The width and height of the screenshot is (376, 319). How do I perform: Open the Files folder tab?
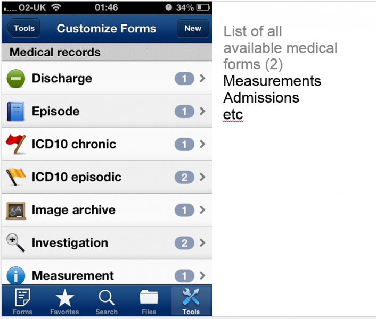pyautogui.click(x=149, y=301)
